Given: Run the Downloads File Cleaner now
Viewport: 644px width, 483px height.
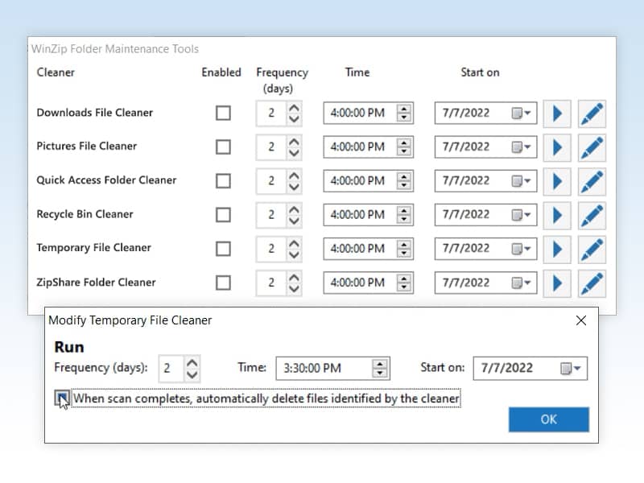Looking at the screenshot, I should tap(556, 113).
